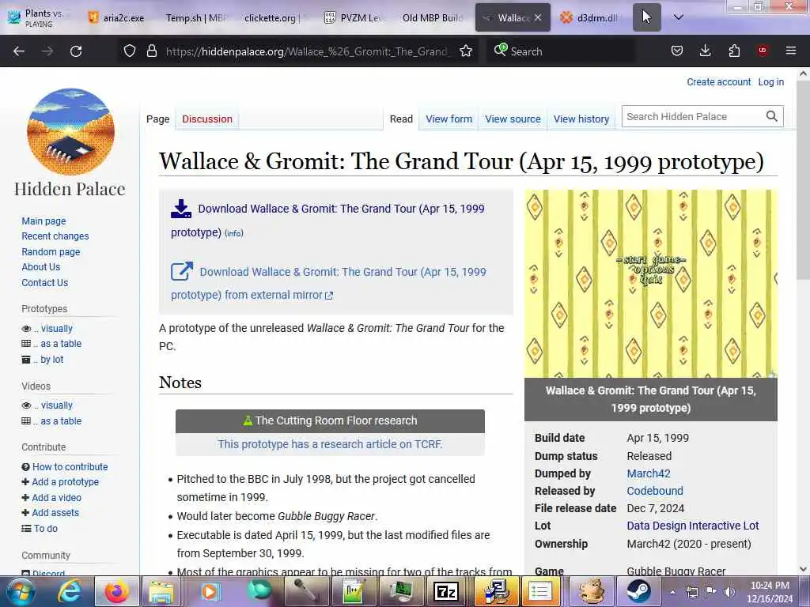Switch to the aria2c.exe tab

(x=117, y=17)
